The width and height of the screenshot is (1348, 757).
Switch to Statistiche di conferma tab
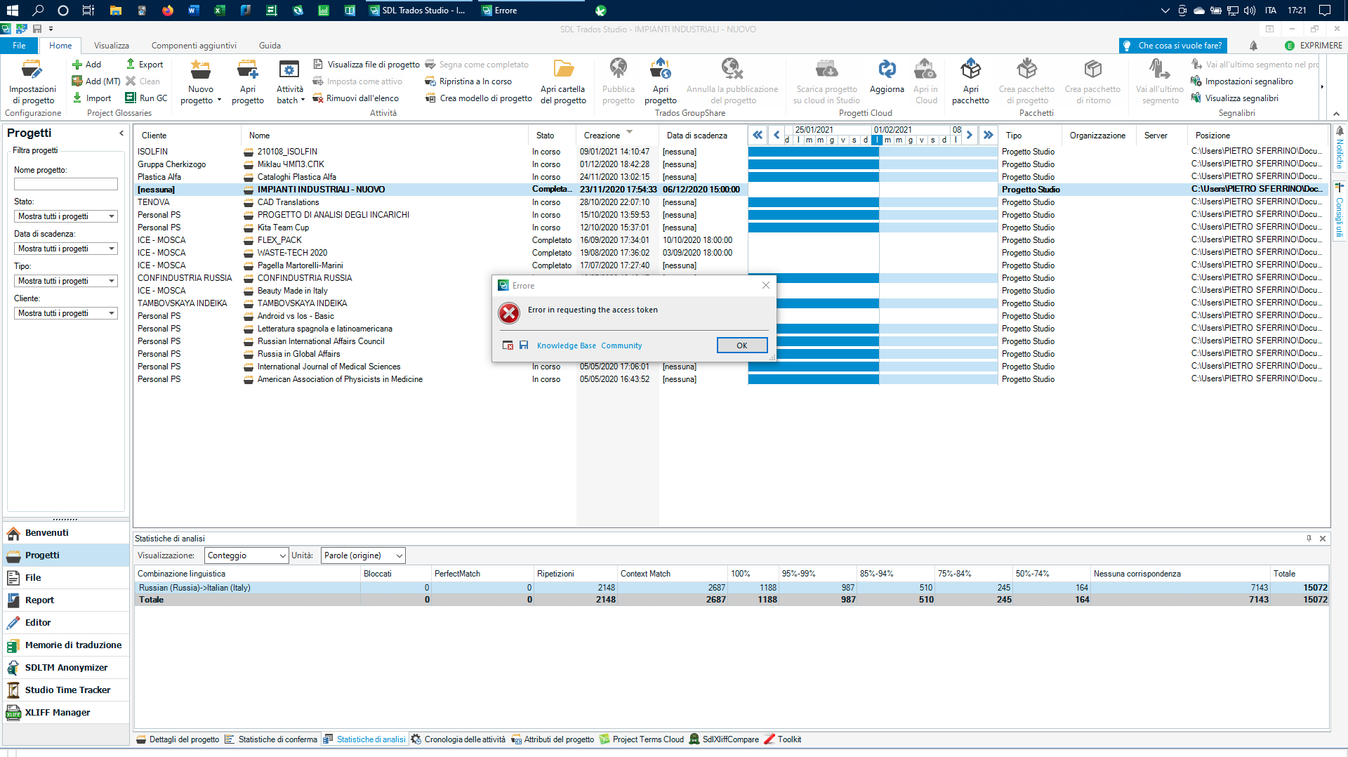tap(271, 739)
